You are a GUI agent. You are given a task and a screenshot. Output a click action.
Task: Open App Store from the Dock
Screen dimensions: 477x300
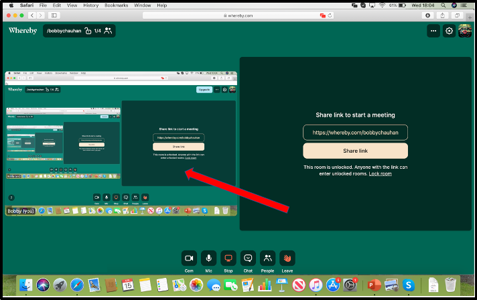coord(333,285)
